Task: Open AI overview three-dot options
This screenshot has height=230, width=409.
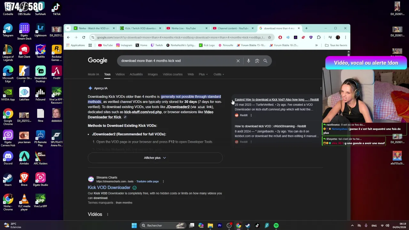Action: (321, 88)
